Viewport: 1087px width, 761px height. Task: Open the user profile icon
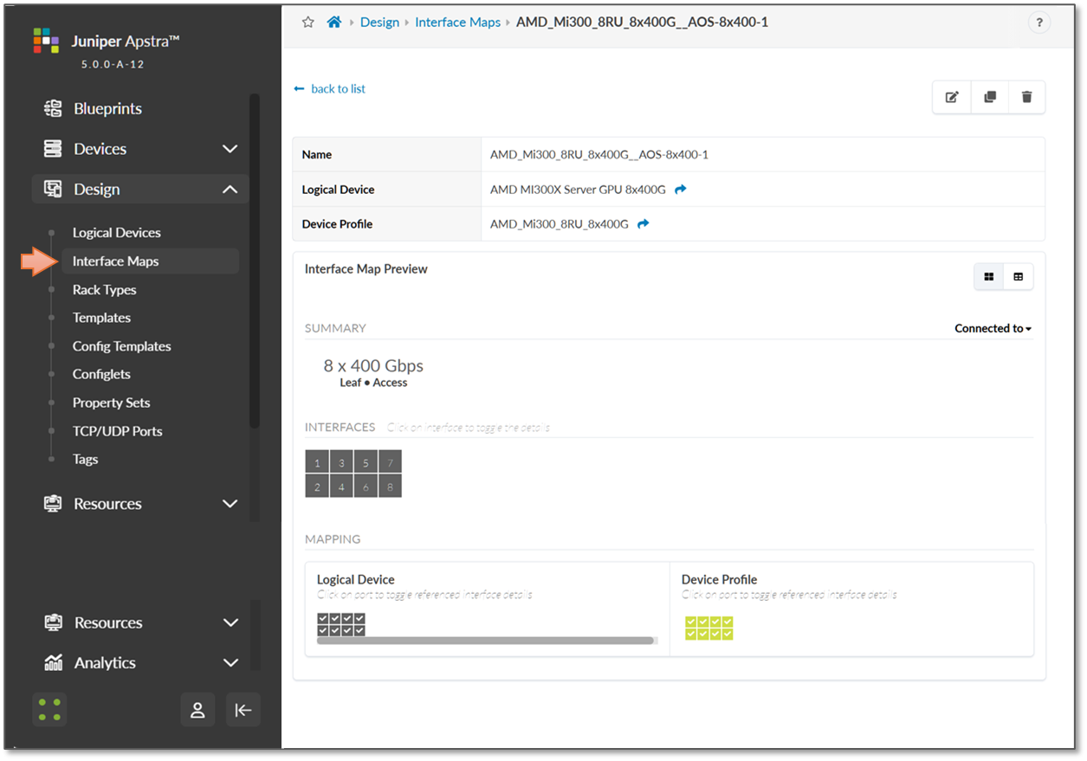pos(197,710)
